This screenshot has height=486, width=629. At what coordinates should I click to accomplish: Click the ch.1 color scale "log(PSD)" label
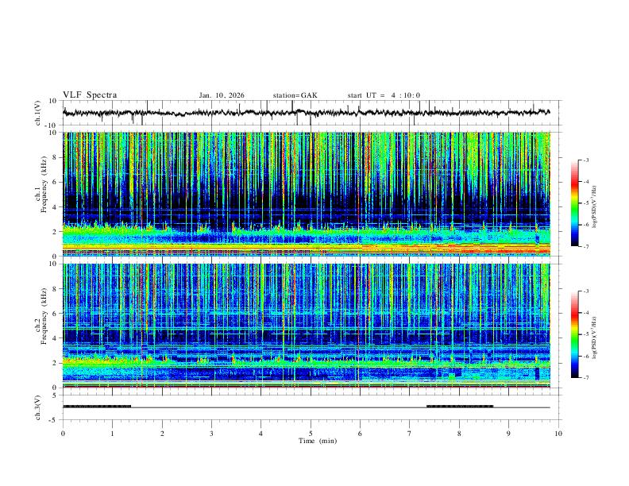click(x=595, y=207)
